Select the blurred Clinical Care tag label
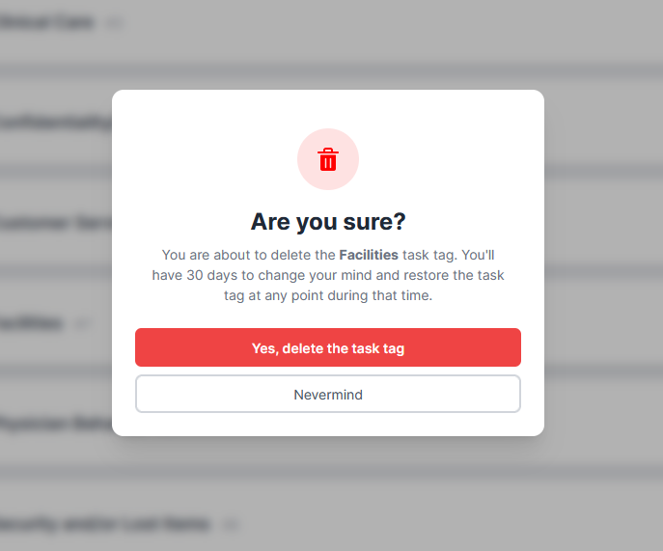Viewport: 663px width, 551px height. pyautogui.click(x=48, y=22)
